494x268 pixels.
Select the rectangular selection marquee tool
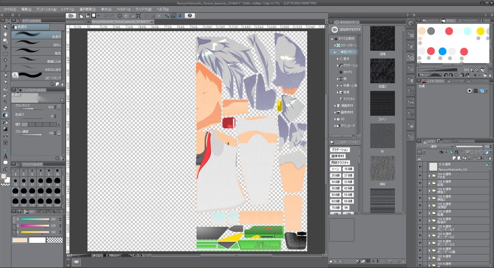[x=5, y=54]
